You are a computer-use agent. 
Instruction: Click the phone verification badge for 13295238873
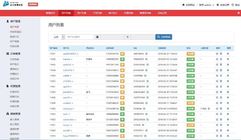pyautogui.click(x=122, y=70)
